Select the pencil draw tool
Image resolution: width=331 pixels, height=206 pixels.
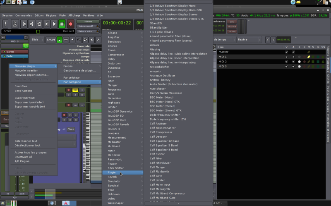pos(98,40)
